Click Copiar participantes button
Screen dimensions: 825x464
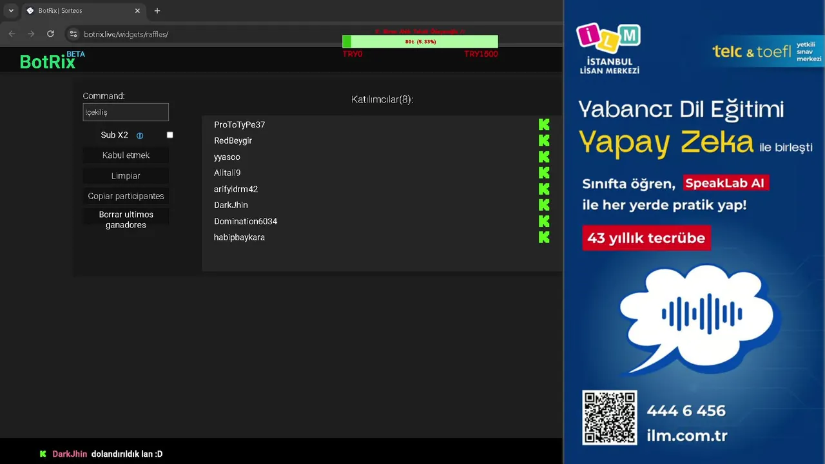[x=126, y=196]
